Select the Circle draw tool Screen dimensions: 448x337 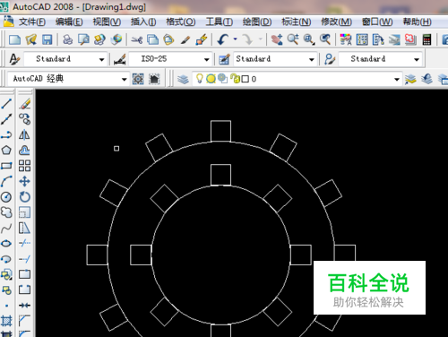click(x=6, y=197)
